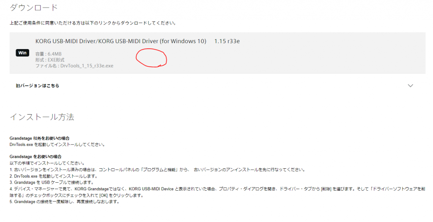Click step 4 about the Device Manager
The width and height of the screenshot is (433, 222).
(x=211, y=189)
